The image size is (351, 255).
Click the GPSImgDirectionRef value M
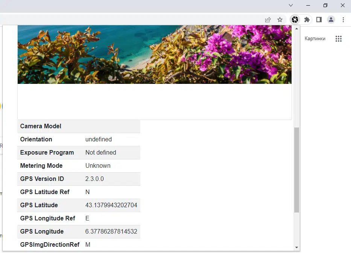pos(88,245)
